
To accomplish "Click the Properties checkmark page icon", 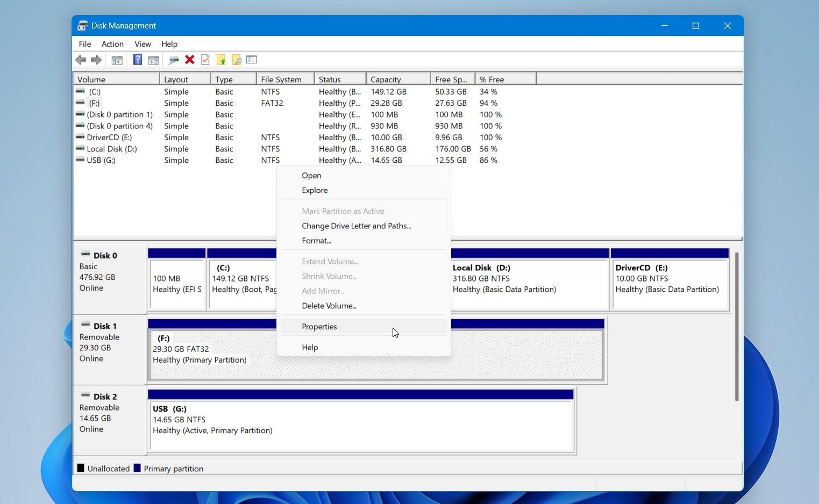I will (x=205, y=60).
